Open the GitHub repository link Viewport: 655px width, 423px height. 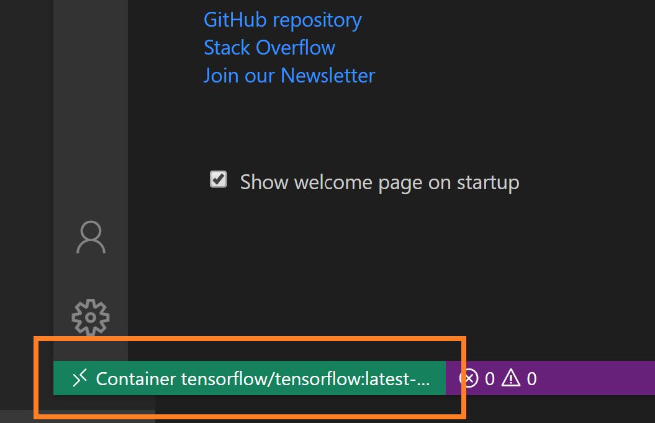282,20
